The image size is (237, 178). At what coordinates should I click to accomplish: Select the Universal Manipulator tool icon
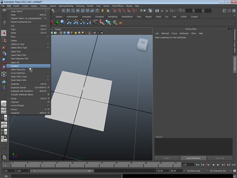click(x=4, y=74)
